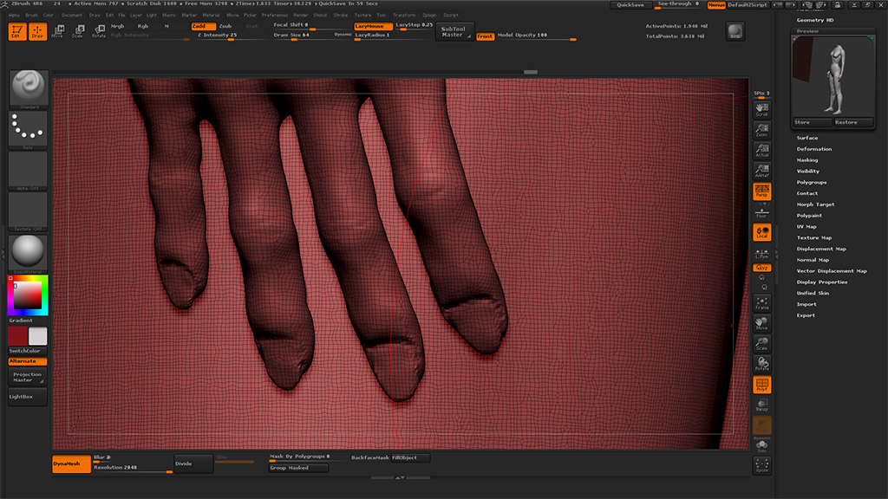Viewport: 888px width, 499px height.
Task: Expand the Masking subpalette
Action: tap(807, 160)
